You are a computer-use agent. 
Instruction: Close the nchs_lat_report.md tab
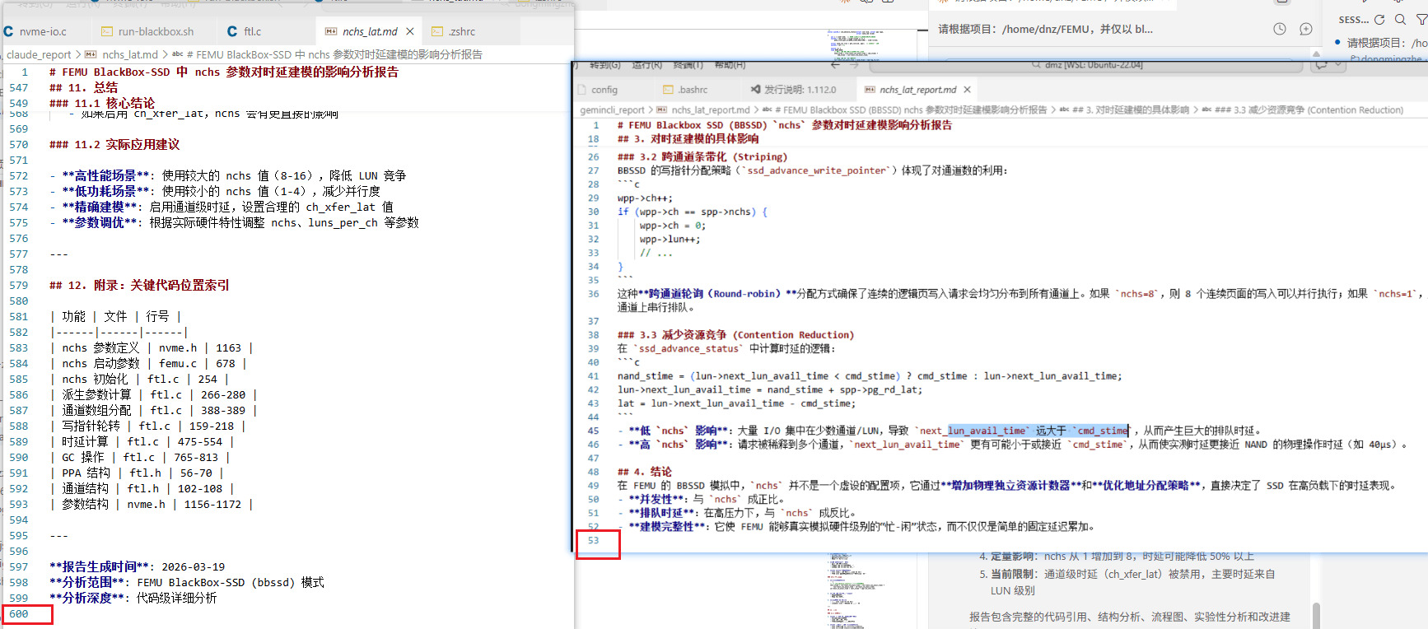tap(968, 90)
